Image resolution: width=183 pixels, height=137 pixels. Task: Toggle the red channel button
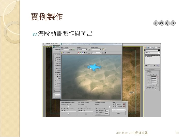tap(79, 53)
